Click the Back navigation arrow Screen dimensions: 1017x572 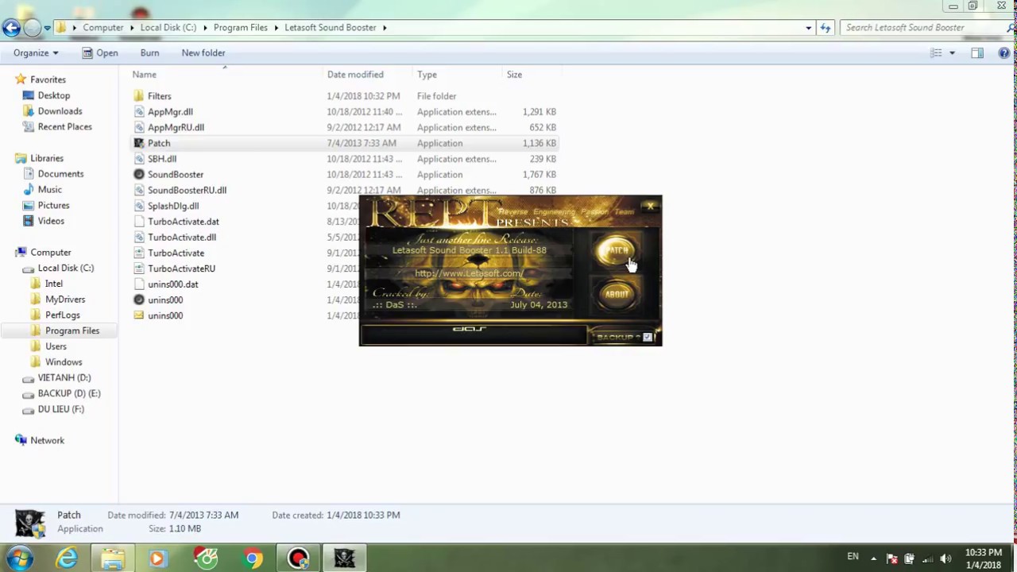pos(11,28)
